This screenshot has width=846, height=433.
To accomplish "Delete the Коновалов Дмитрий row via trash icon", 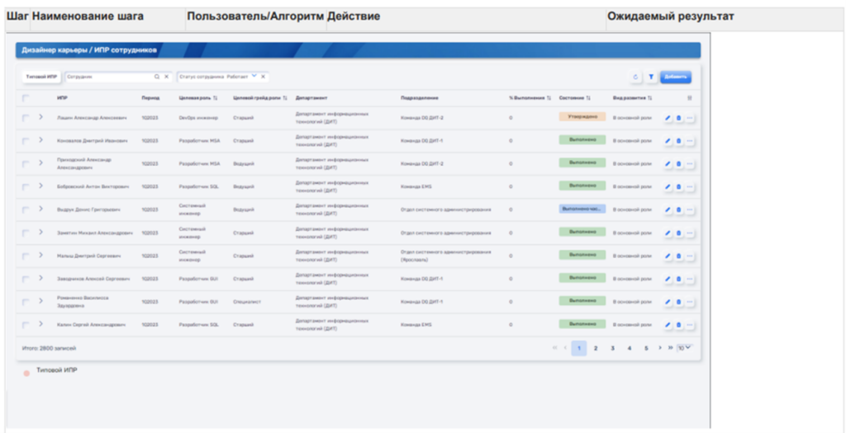I will (x=678, y=141).
